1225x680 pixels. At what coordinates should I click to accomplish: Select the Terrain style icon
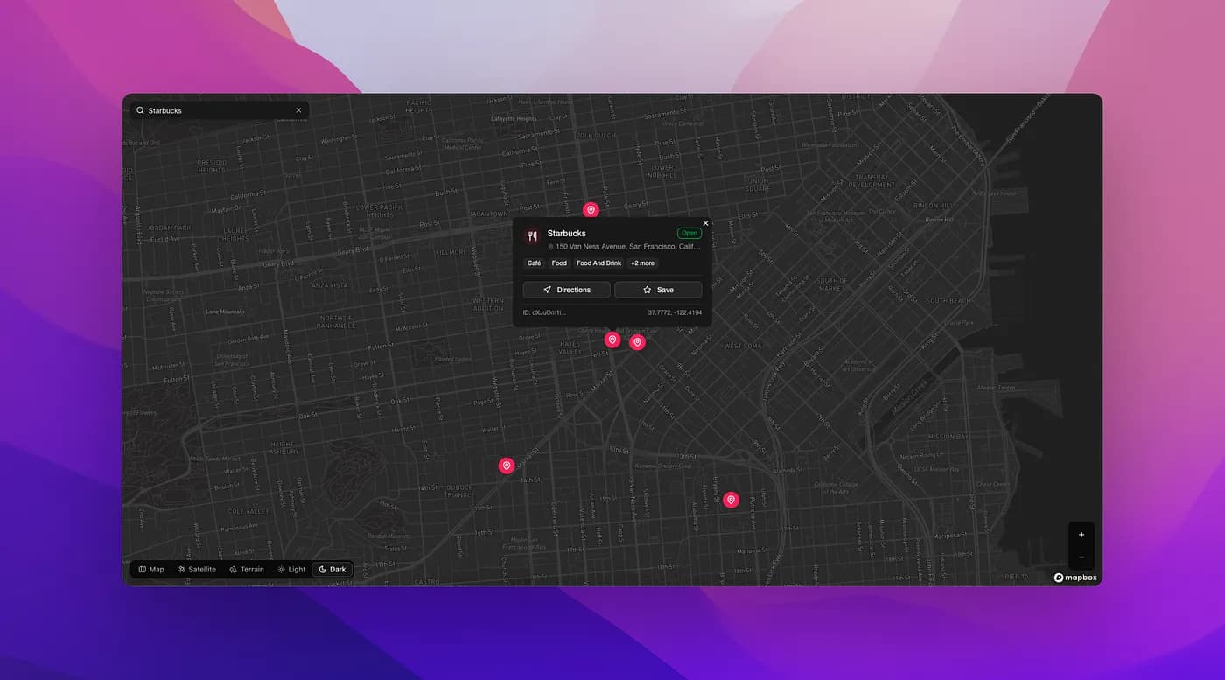click(233, 569)
